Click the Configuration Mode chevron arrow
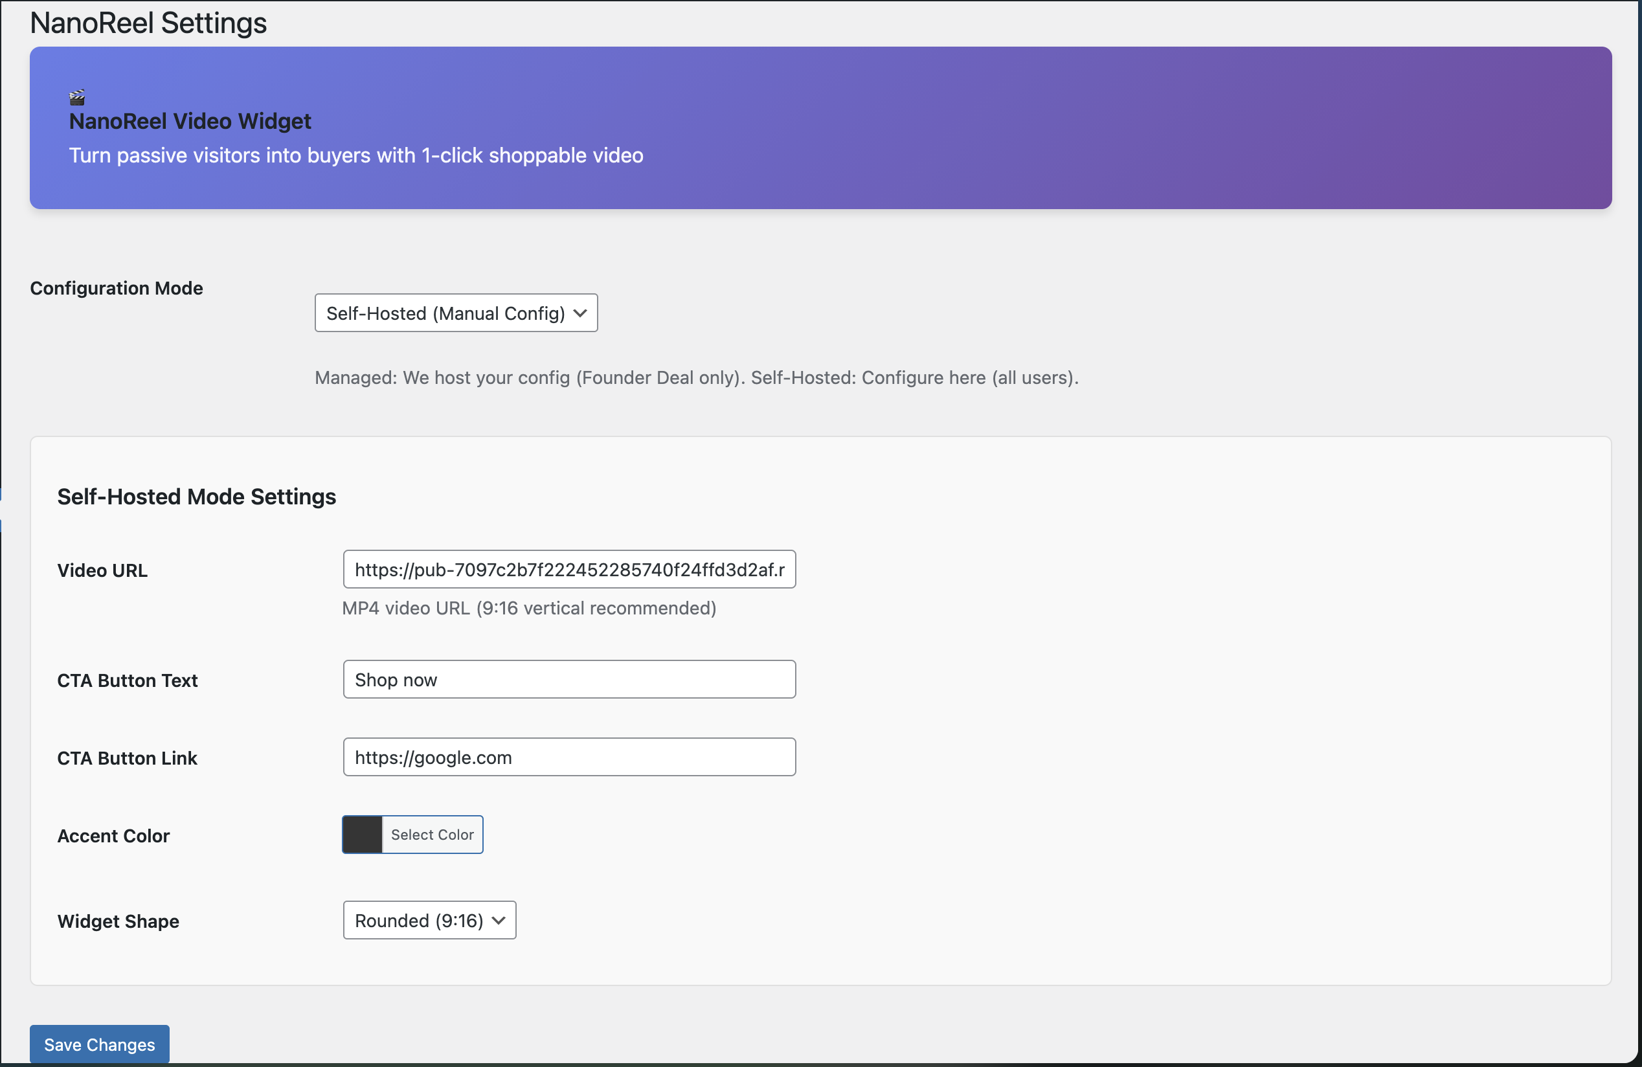Viewport: 1642px width, 1067px height. click(579, 313)
